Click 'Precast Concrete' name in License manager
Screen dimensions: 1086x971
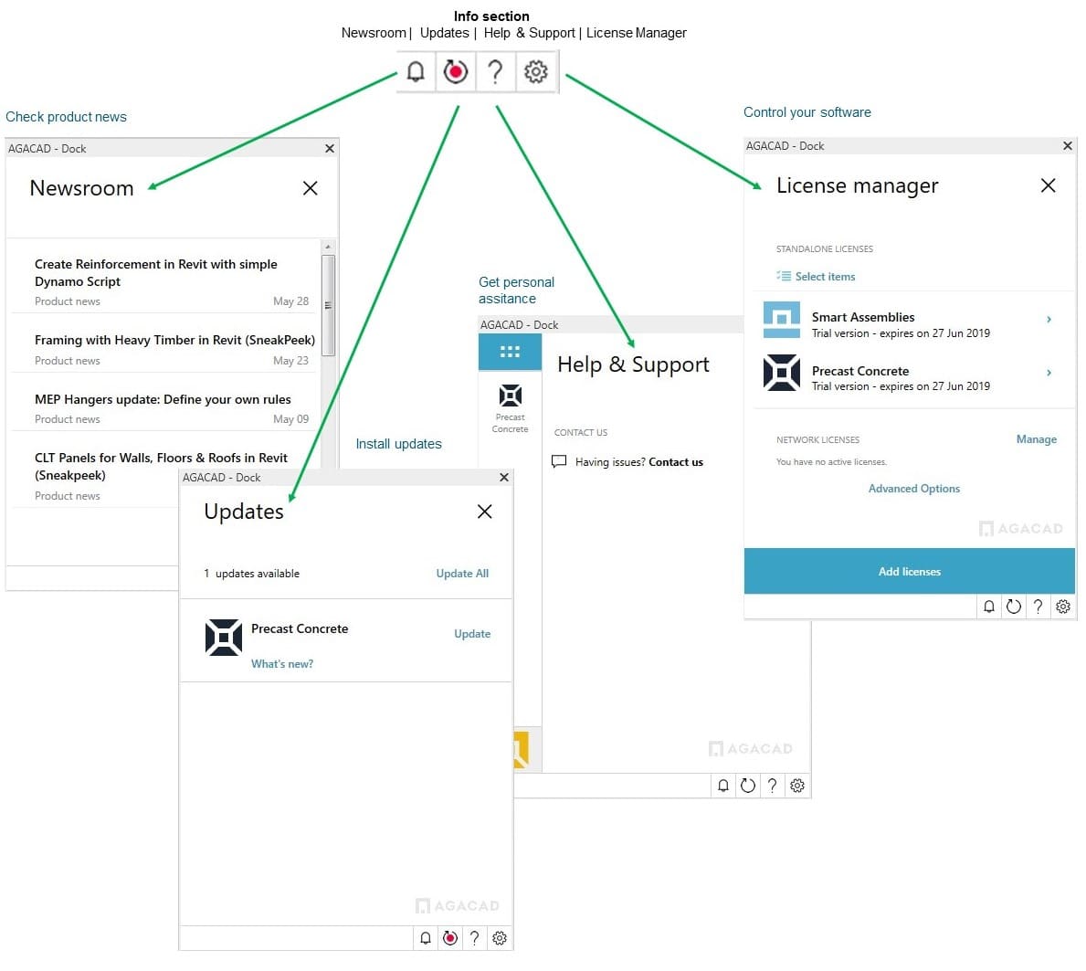coord(860,371)
